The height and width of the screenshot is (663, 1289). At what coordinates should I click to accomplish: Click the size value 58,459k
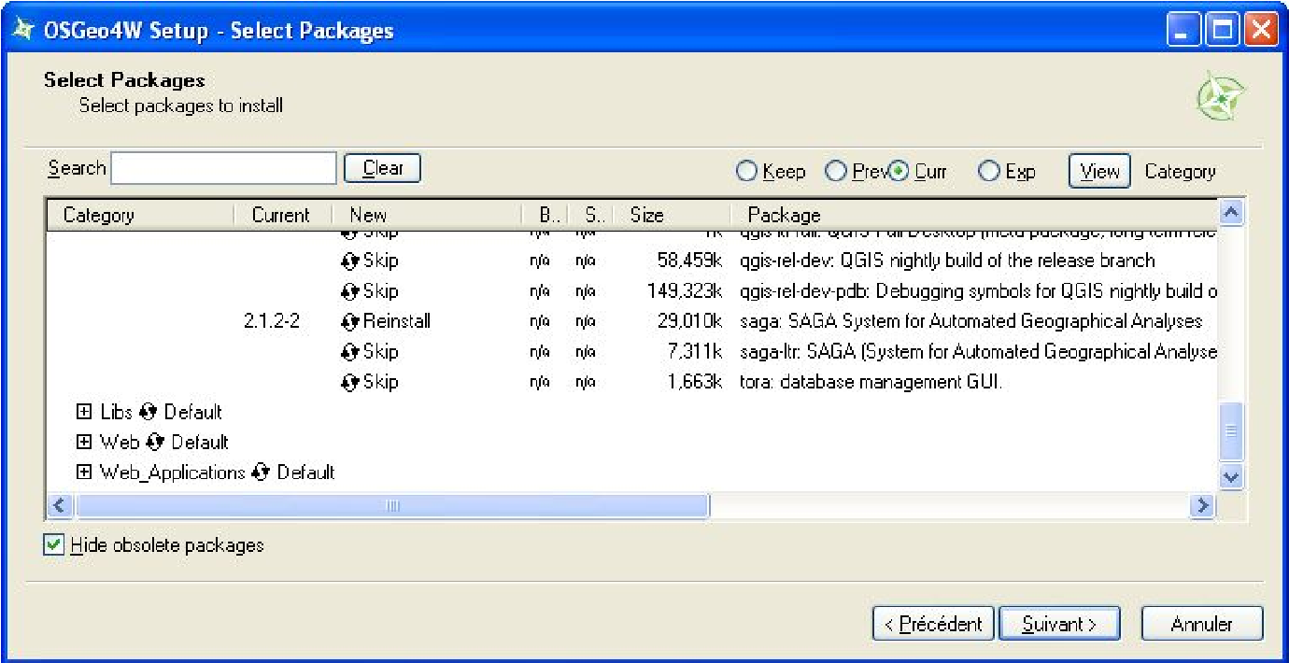pyautogui.click(x=689, y=261)
